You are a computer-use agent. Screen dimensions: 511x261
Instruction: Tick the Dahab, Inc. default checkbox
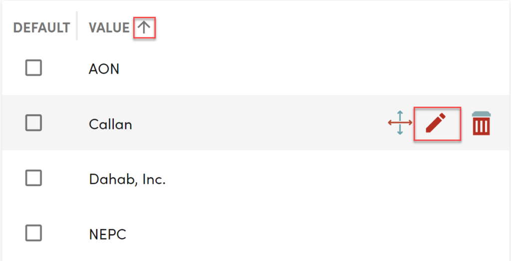click(x=33, y=178)
